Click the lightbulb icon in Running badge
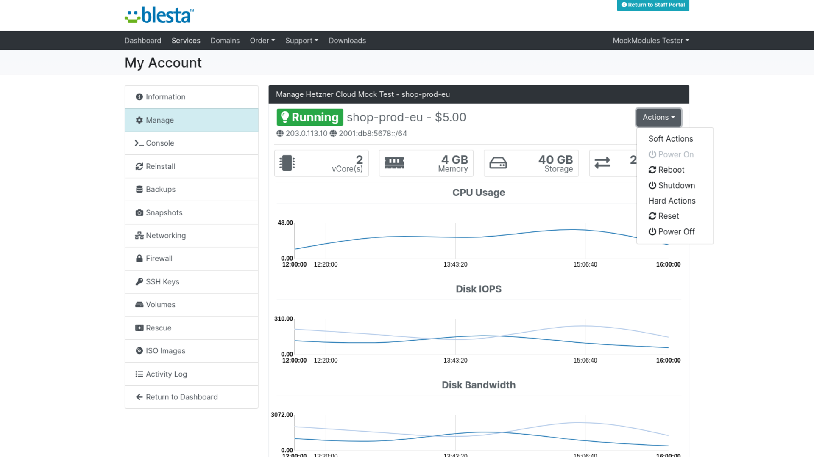This screenshot has width=814, height=457. point(284,117)
